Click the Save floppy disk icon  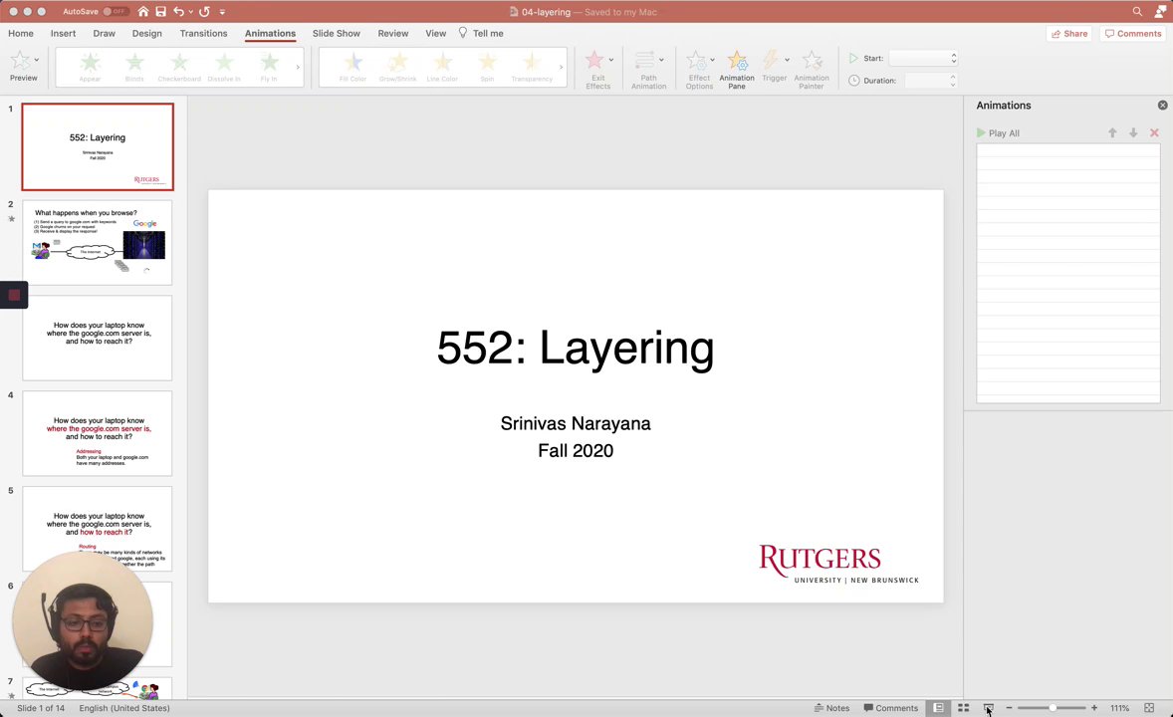161,11
